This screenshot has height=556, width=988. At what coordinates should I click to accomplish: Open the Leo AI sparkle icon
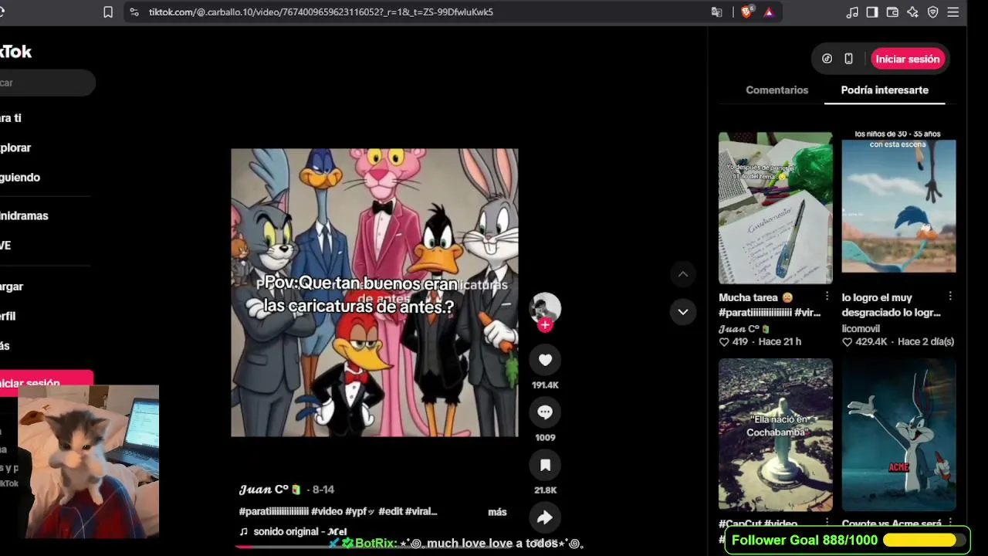click(x=912, y=12)
